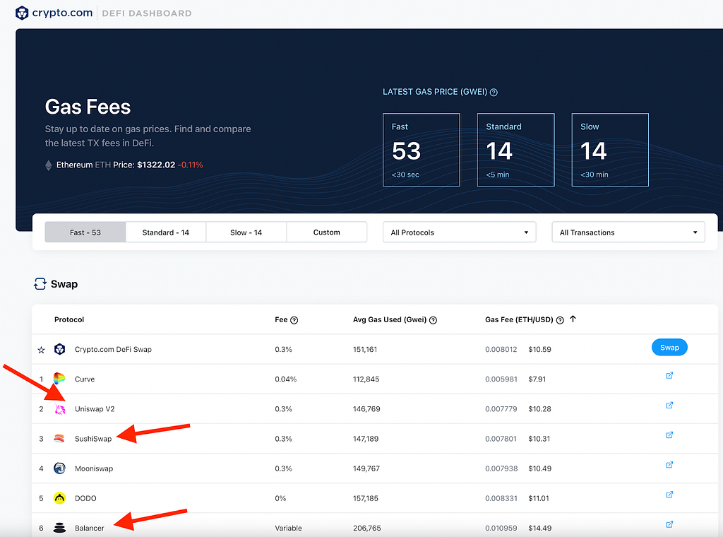Open external link for SushiSwap row
723x537 pixels.
[x=669, y=435]
